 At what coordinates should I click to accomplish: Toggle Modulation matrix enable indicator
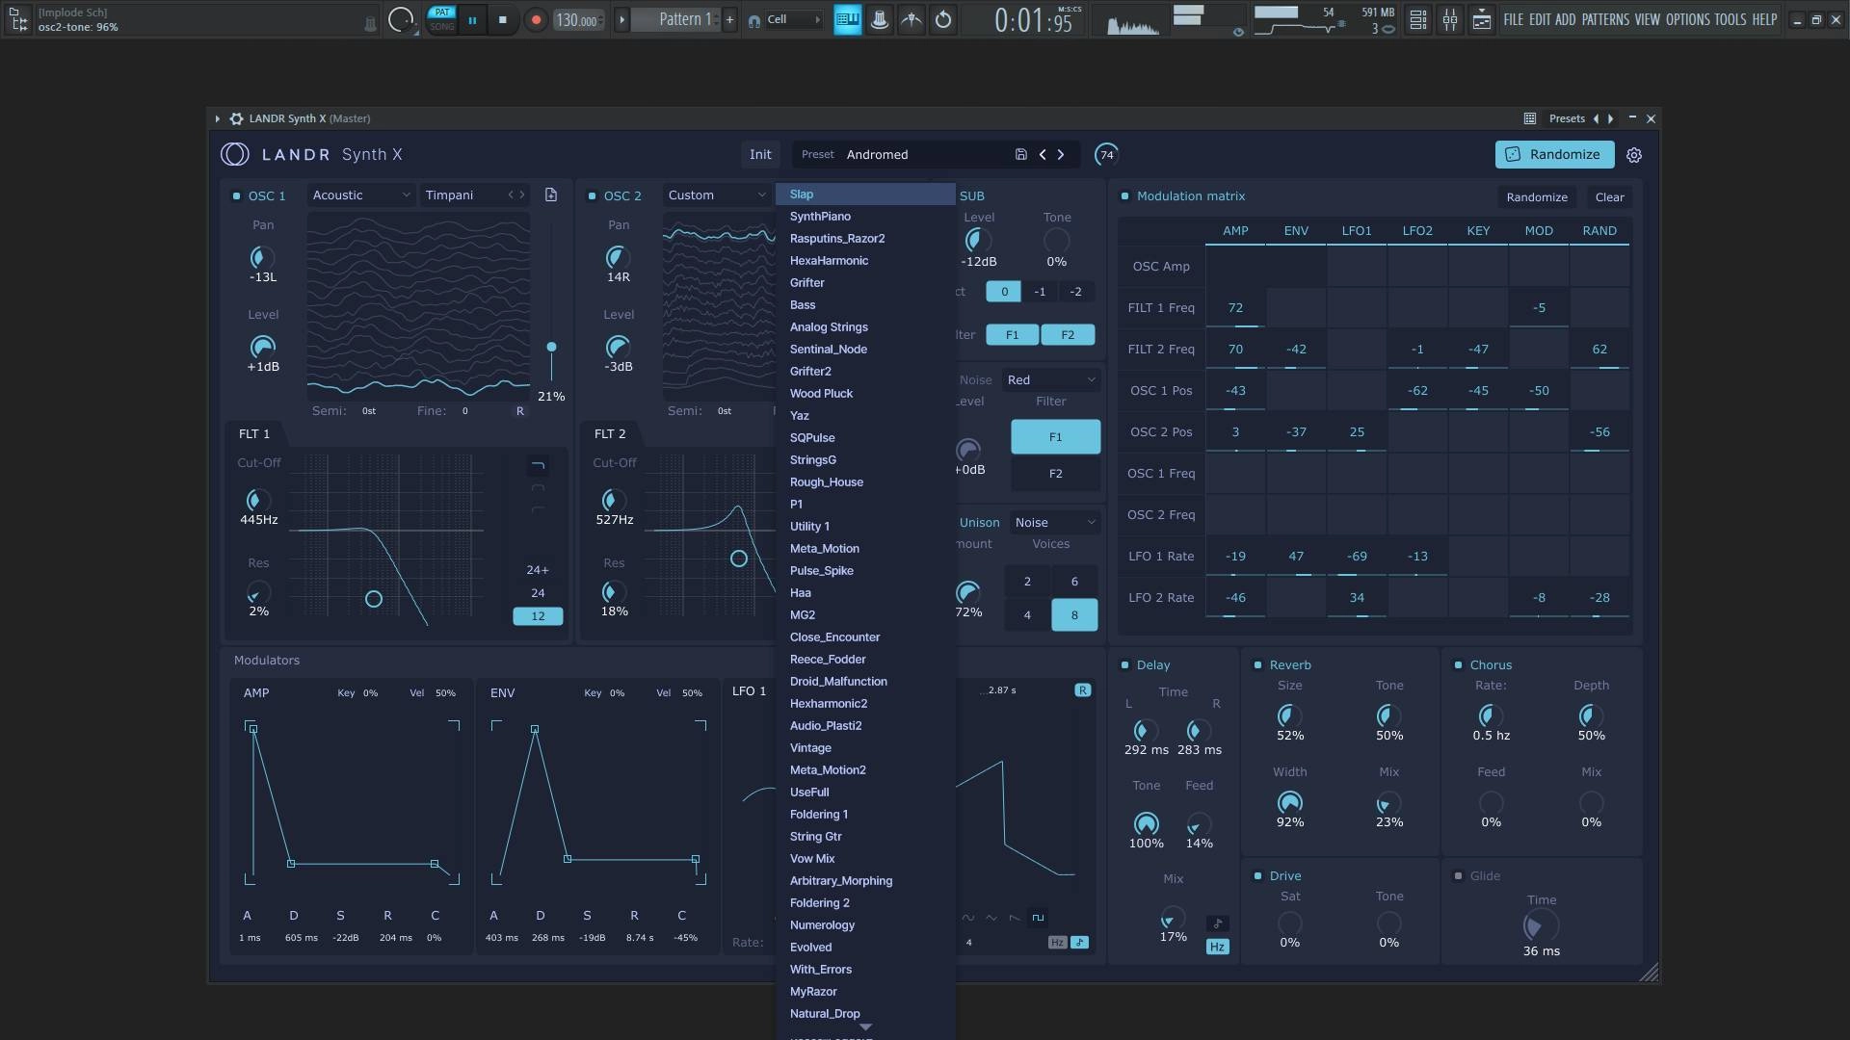(x=1124, y=196)
